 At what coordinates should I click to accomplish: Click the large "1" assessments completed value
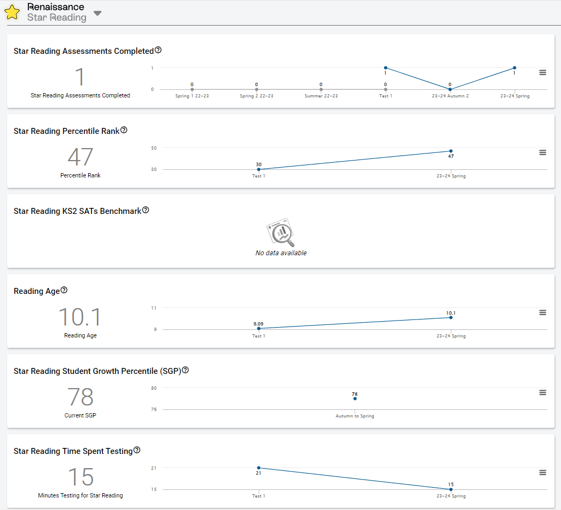tap(80, 77)
